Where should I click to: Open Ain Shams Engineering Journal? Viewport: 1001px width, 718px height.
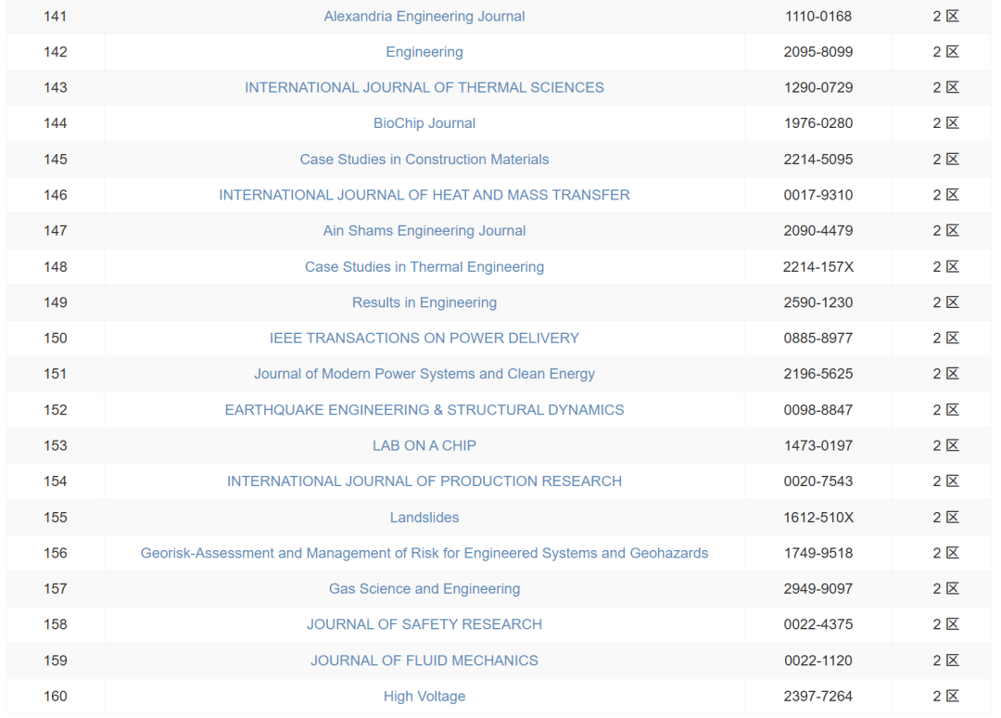424,231
